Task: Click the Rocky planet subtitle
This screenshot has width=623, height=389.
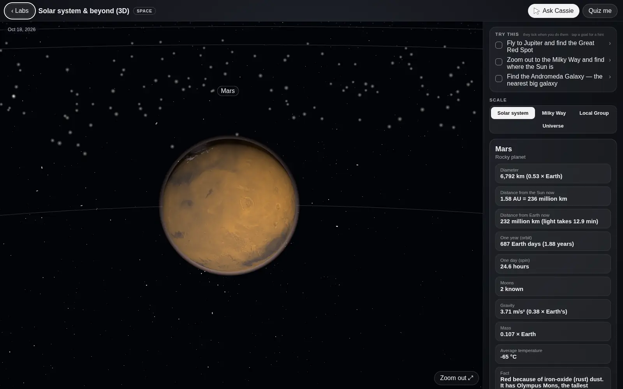Action: point(510,157)
